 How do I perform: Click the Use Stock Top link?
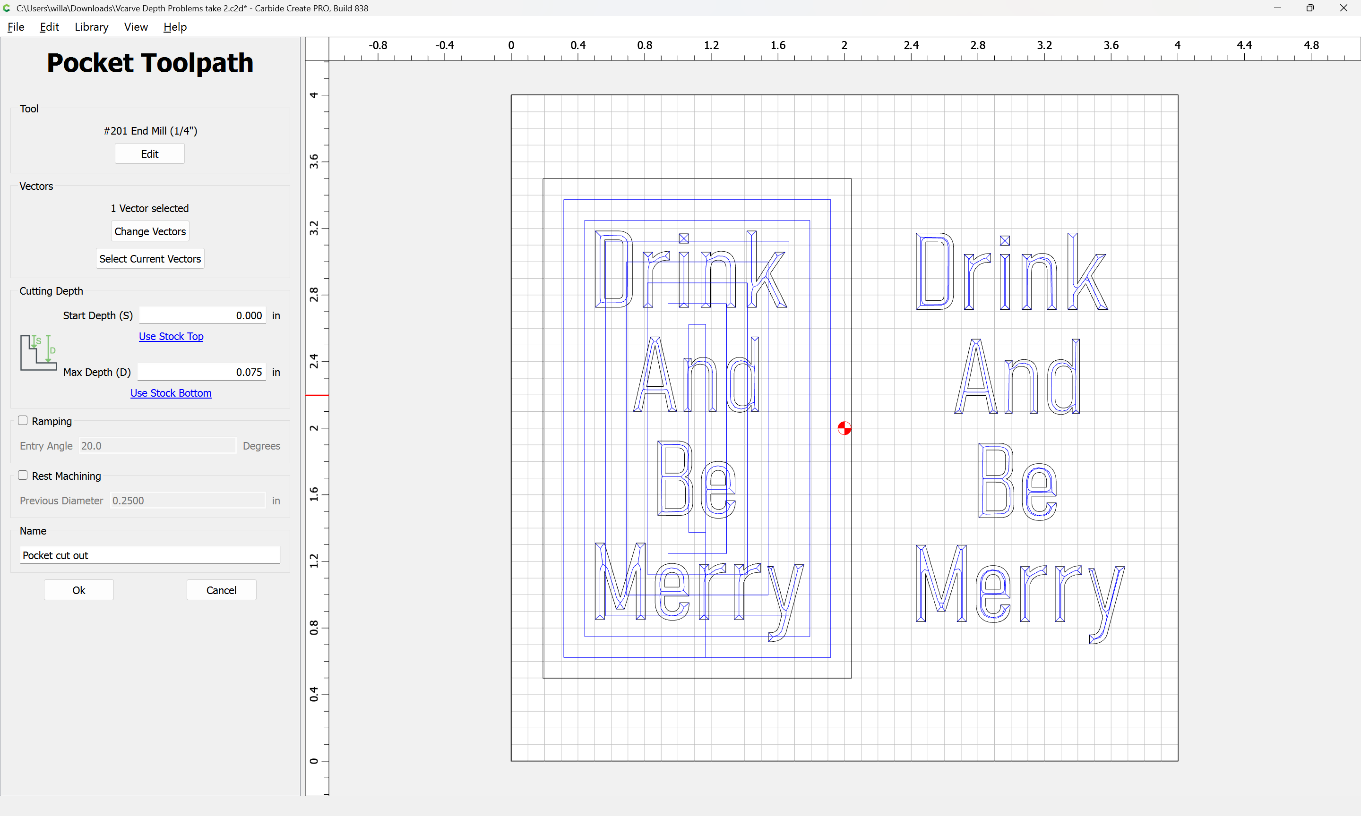(171, 336)
